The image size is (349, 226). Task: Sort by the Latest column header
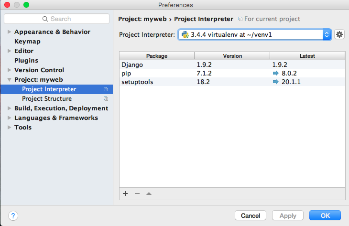307,56
